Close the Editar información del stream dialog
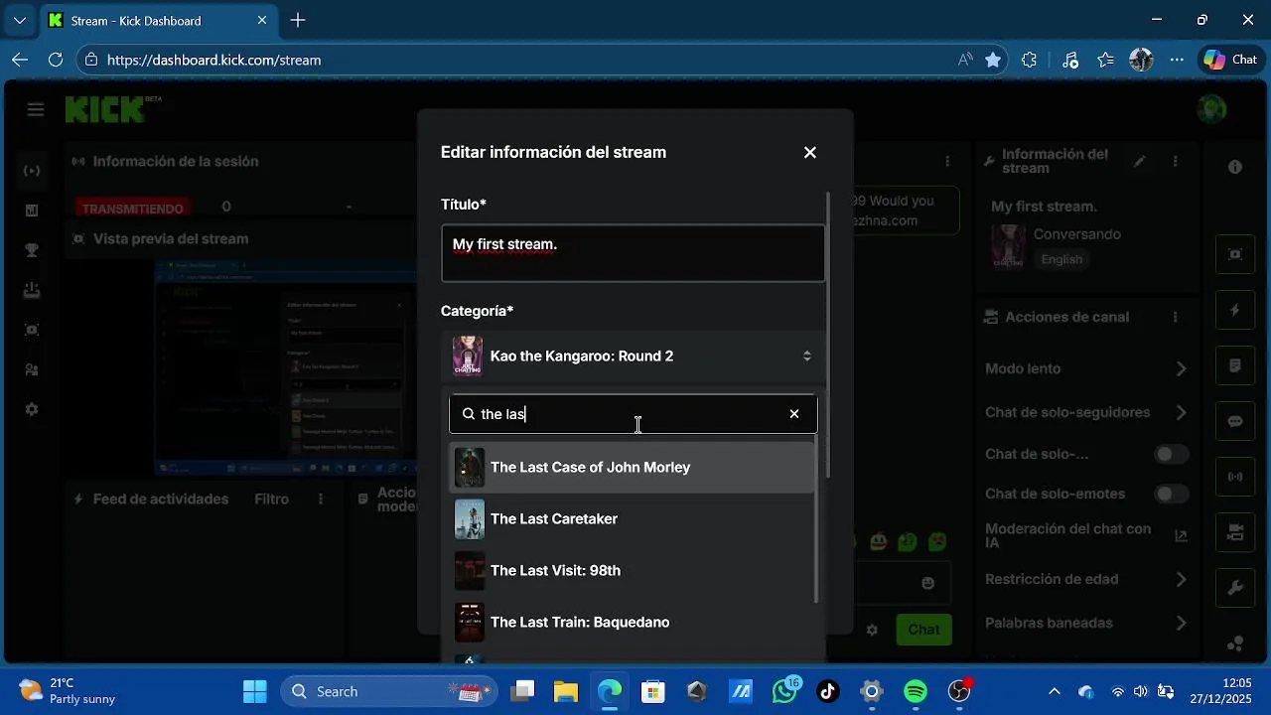The image size is (1271, 715). click(x=810, y=152)
